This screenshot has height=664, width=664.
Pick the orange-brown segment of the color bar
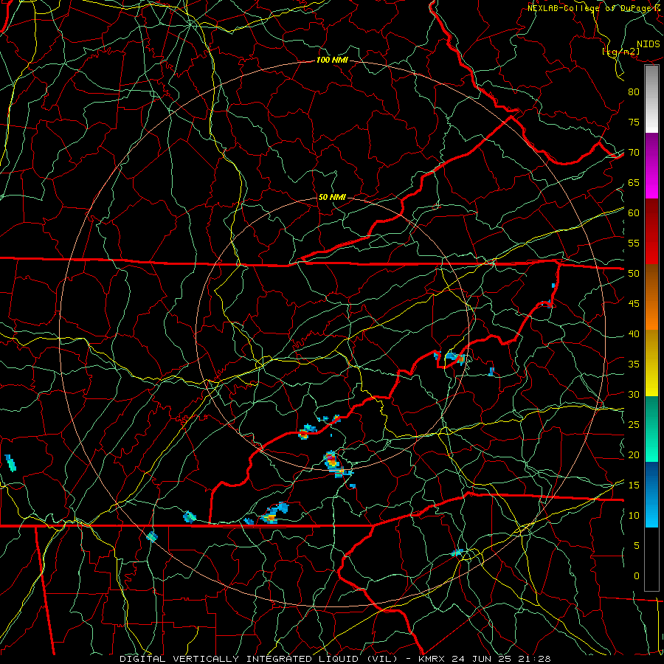[x=651, y=297]
